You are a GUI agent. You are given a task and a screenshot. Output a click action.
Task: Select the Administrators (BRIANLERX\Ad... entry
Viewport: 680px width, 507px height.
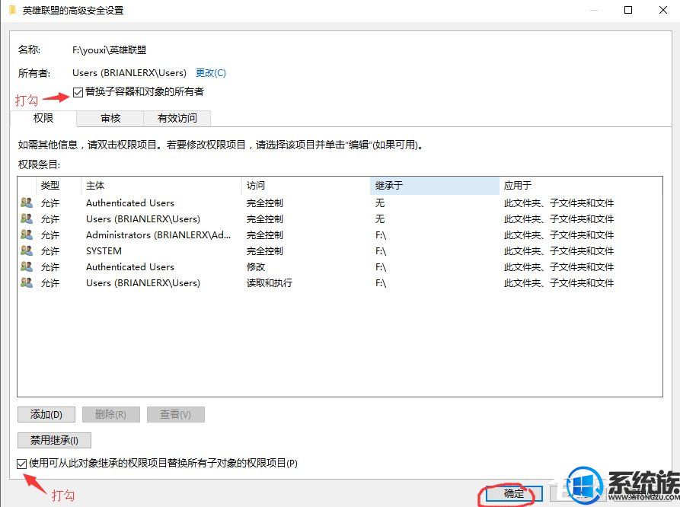[340, 234]
